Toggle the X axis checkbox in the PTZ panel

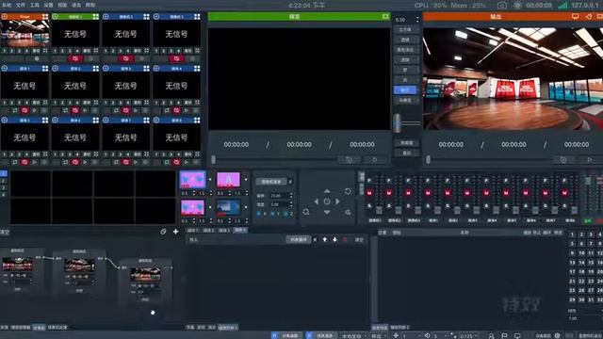point(259,214)
